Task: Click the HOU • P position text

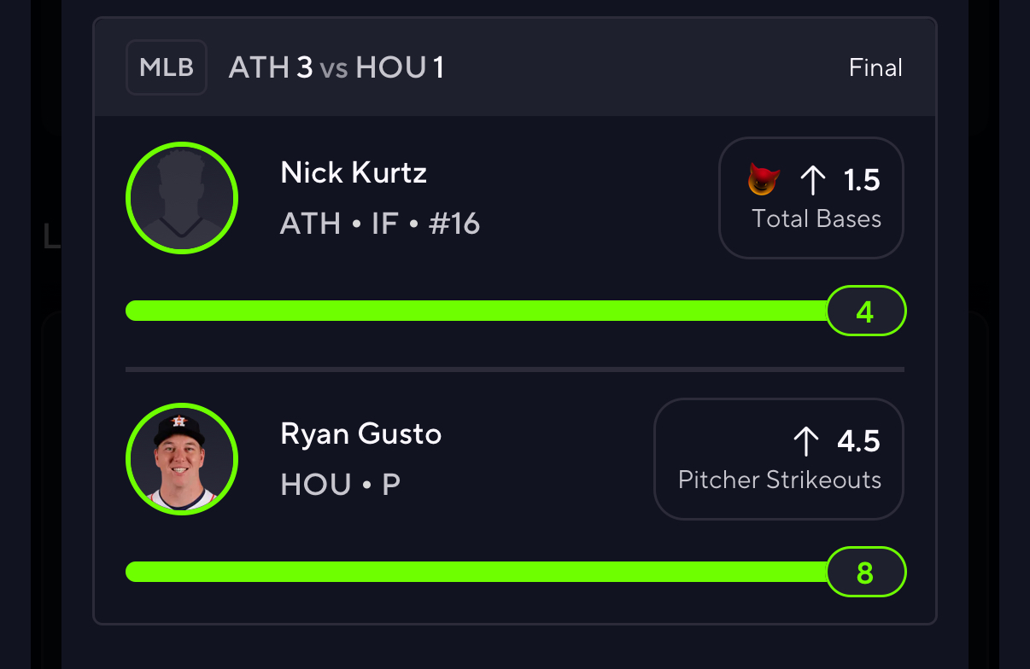Action: tap(341, 485)
